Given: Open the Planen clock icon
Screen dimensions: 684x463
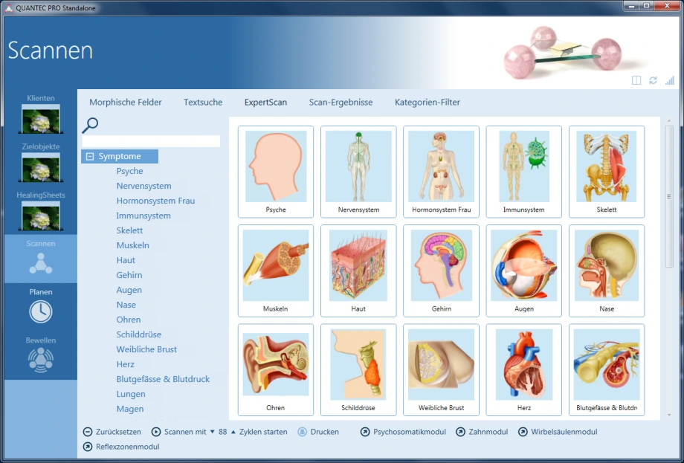Looking at the screenshot, I should (x=40, y=311).
